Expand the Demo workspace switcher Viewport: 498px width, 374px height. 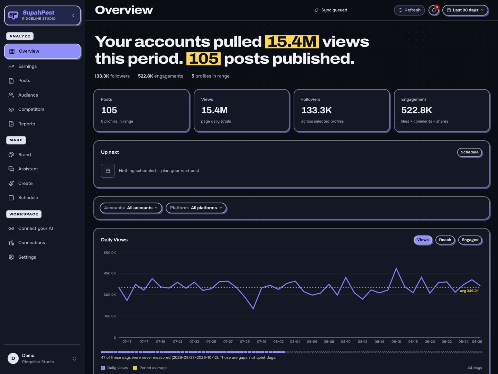tap(42, 358)
